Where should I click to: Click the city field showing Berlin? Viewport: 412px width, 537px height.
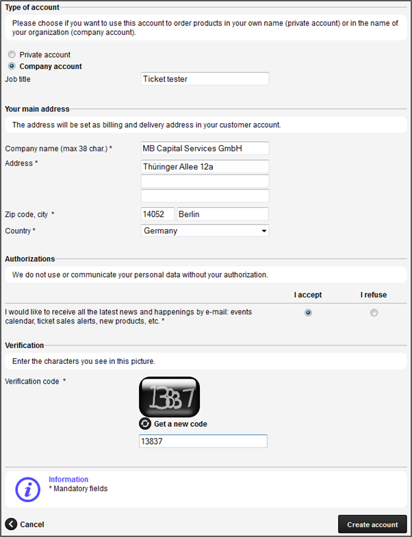point(222,214)
